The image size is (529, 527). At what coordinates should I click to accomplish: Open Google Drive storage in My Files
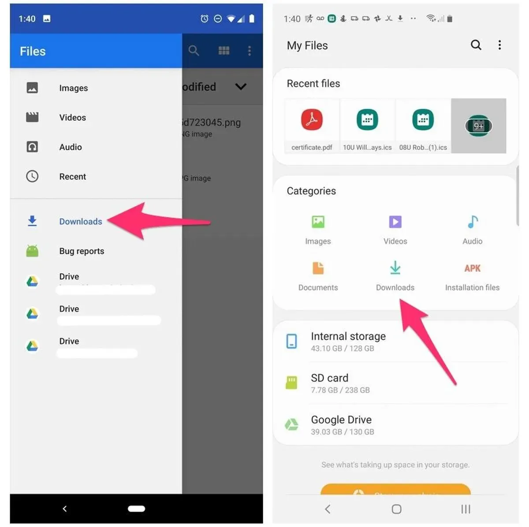coord(342,425)
